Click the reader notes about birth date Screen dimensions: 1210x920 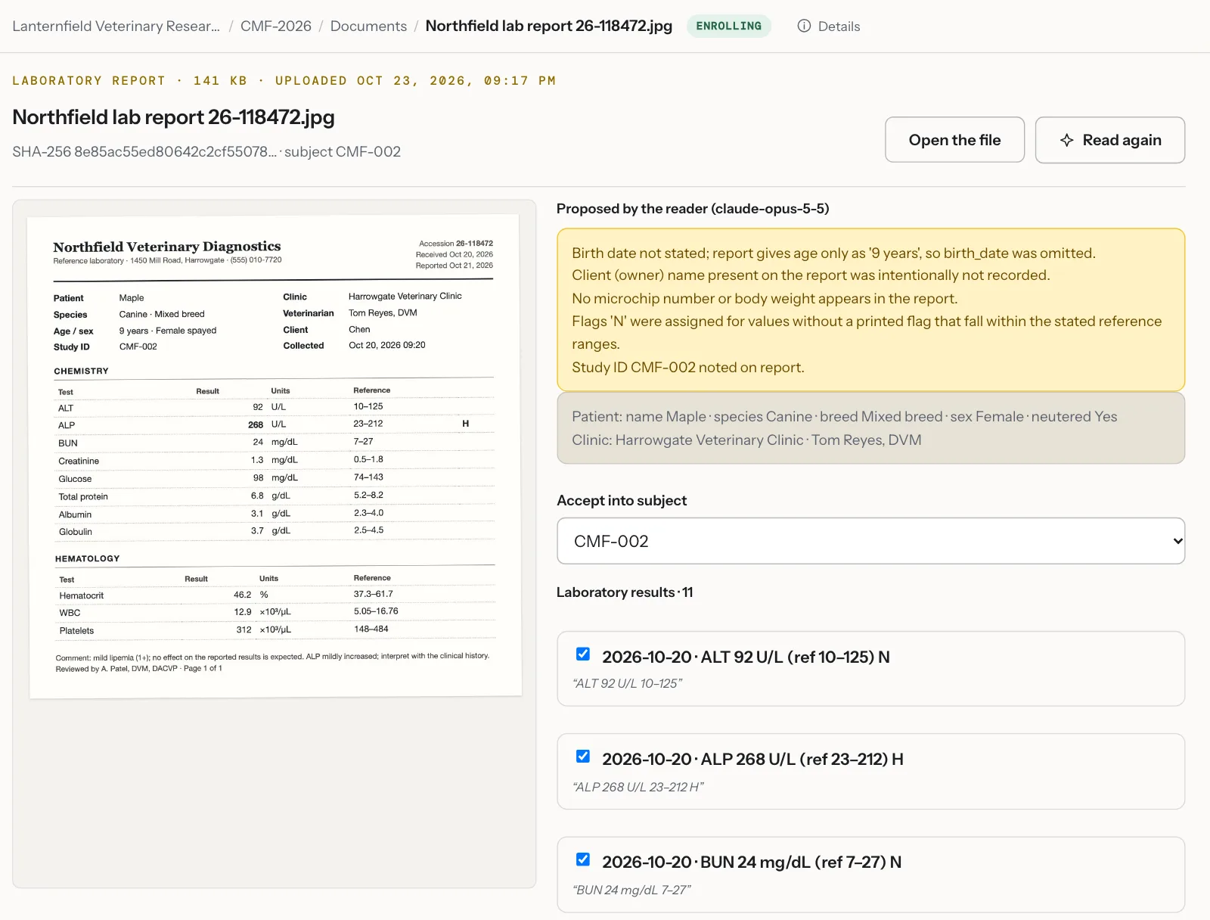833,253
